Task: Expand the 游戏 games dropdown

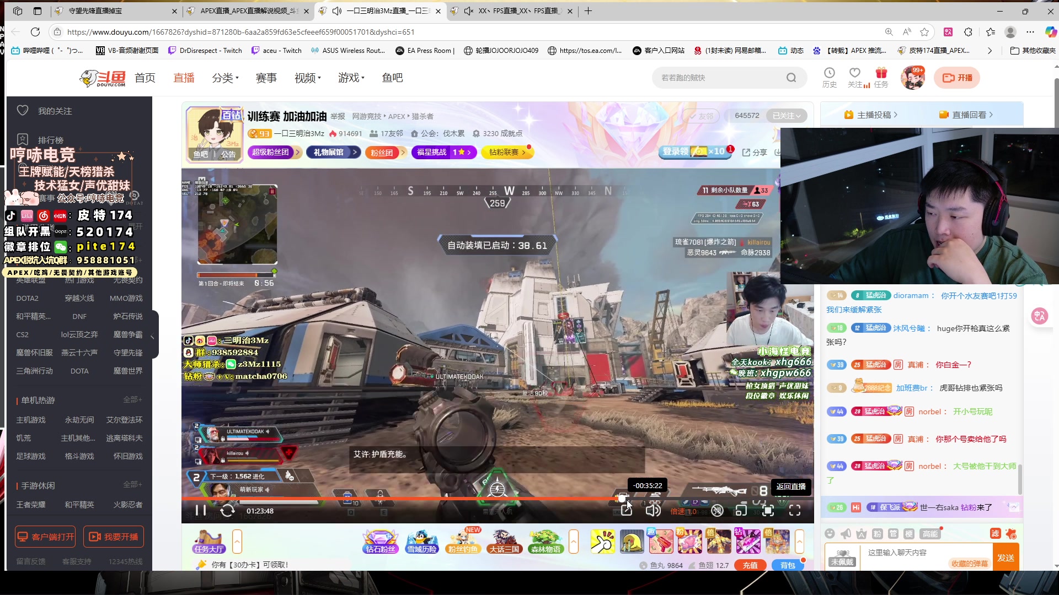Action: 351,78
